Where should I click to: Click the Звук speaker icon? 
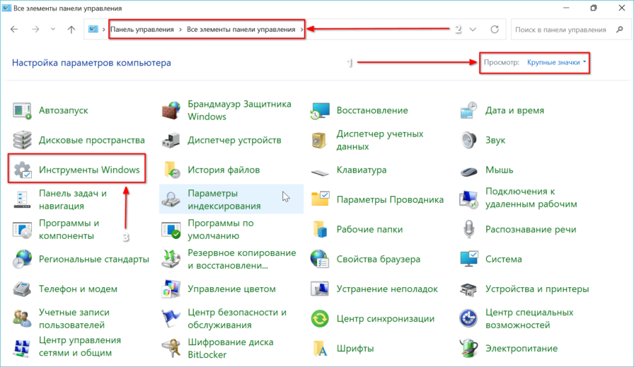coord(468,140)
